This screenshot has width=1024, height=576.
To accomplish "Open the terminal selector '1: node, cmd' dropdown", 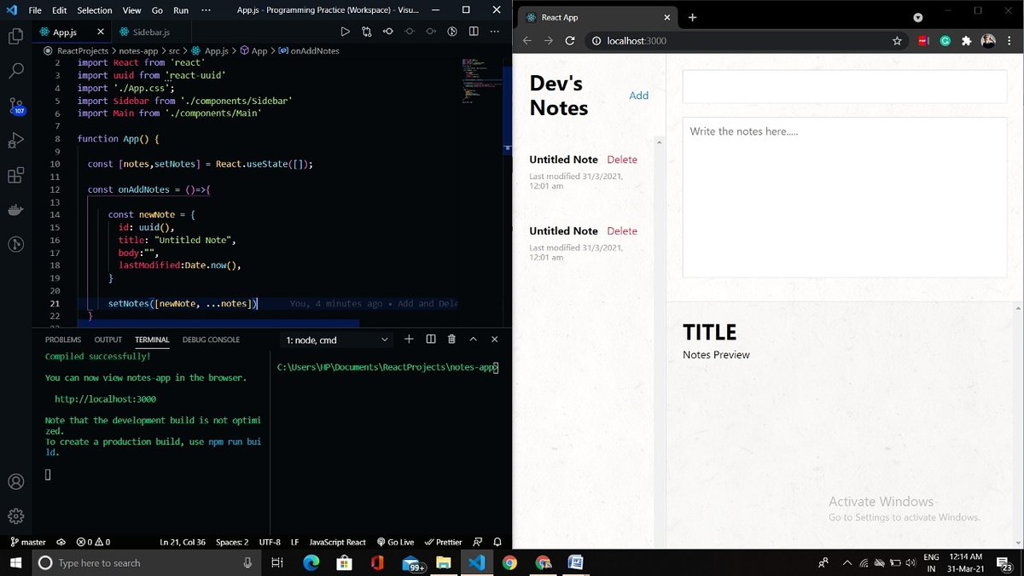I will [337, 340].
